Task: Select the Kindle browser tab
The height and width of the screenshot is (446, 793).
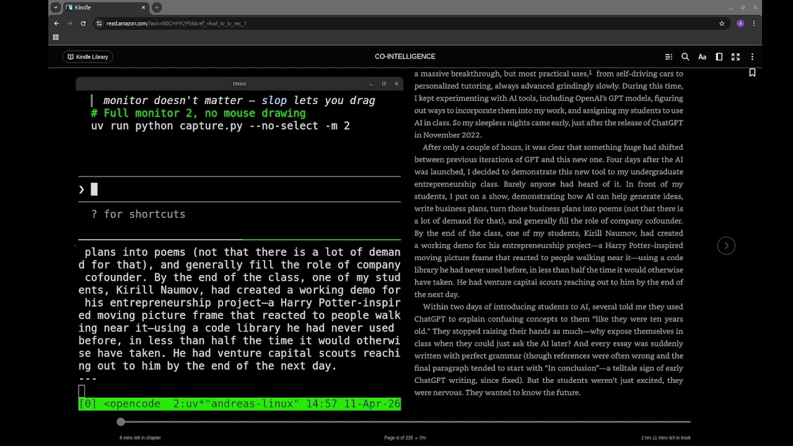Action: coord(105,7)
